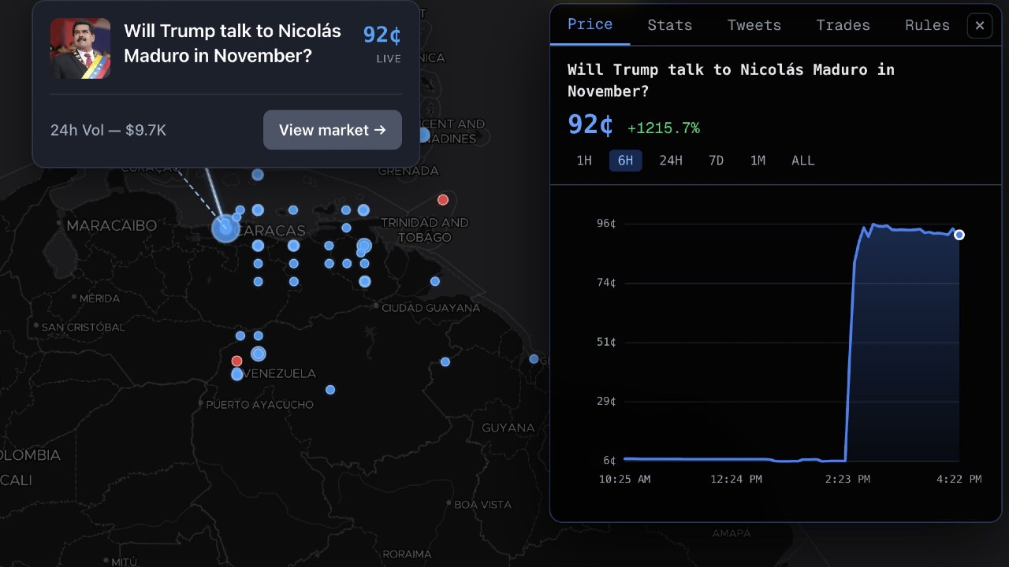
Task: Open the Maduro market thumbnail image
Action: pyautogui.click(x=80, y=48)
